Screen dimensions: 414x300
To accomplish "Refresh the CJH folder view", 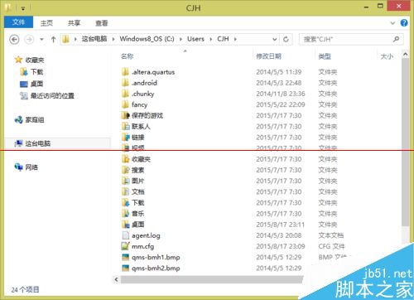I will 286,39.
